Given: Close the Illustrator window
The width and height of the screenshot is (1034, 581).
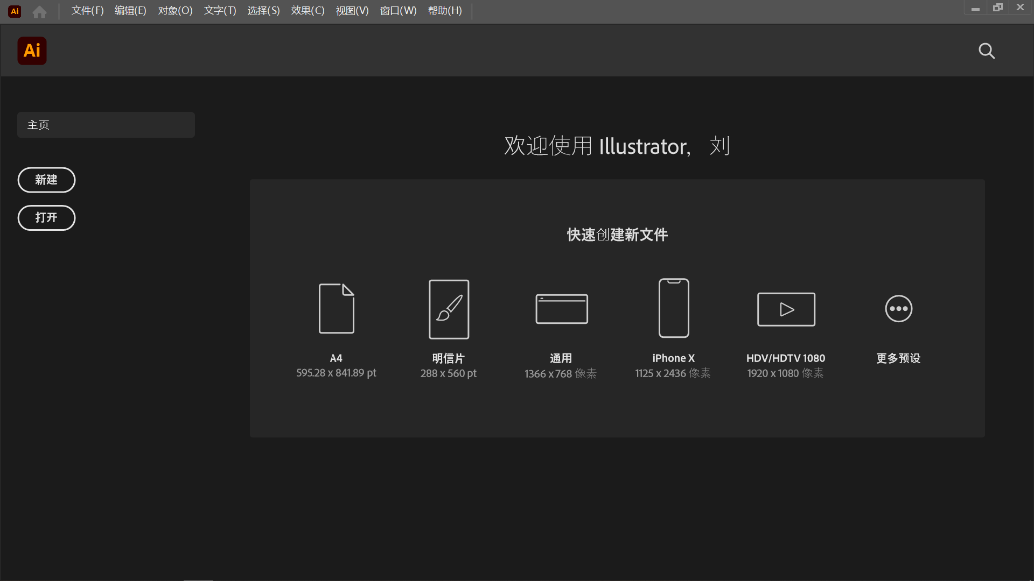Looking at the screenshot, I should click(1020, 8).
